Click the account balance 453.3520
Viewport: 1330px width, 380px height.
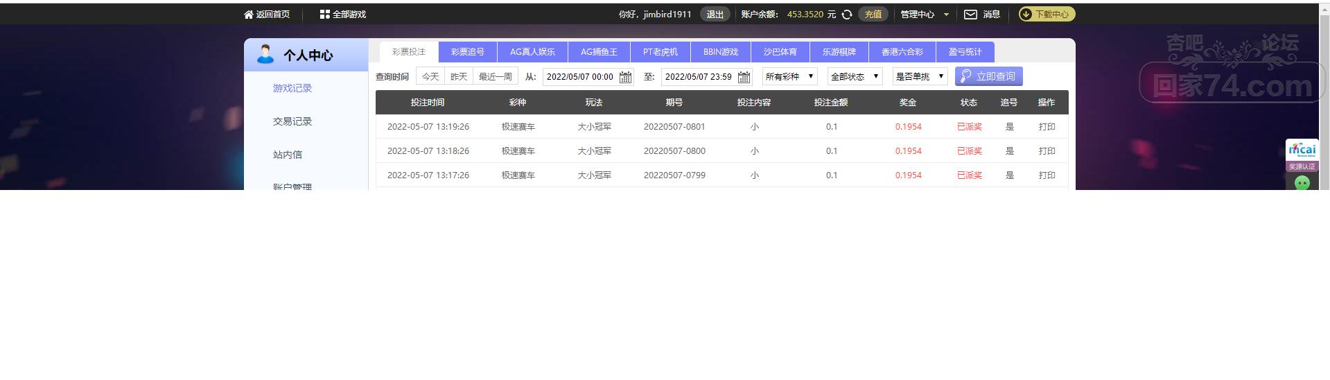(x=805, y=14)
